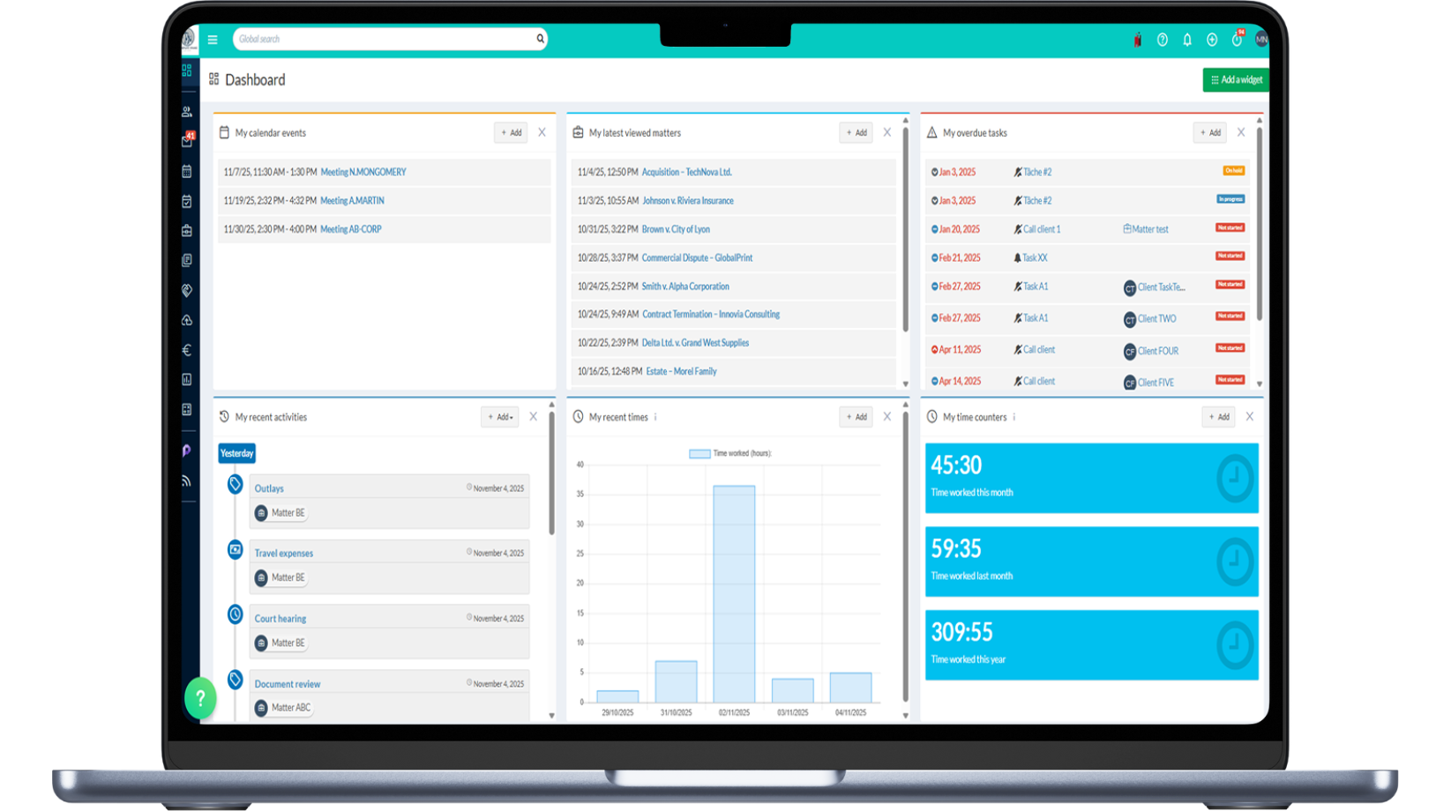Open the calendar sidebar menu item
The image size is (1451, 811).
[x=187, y=171]
